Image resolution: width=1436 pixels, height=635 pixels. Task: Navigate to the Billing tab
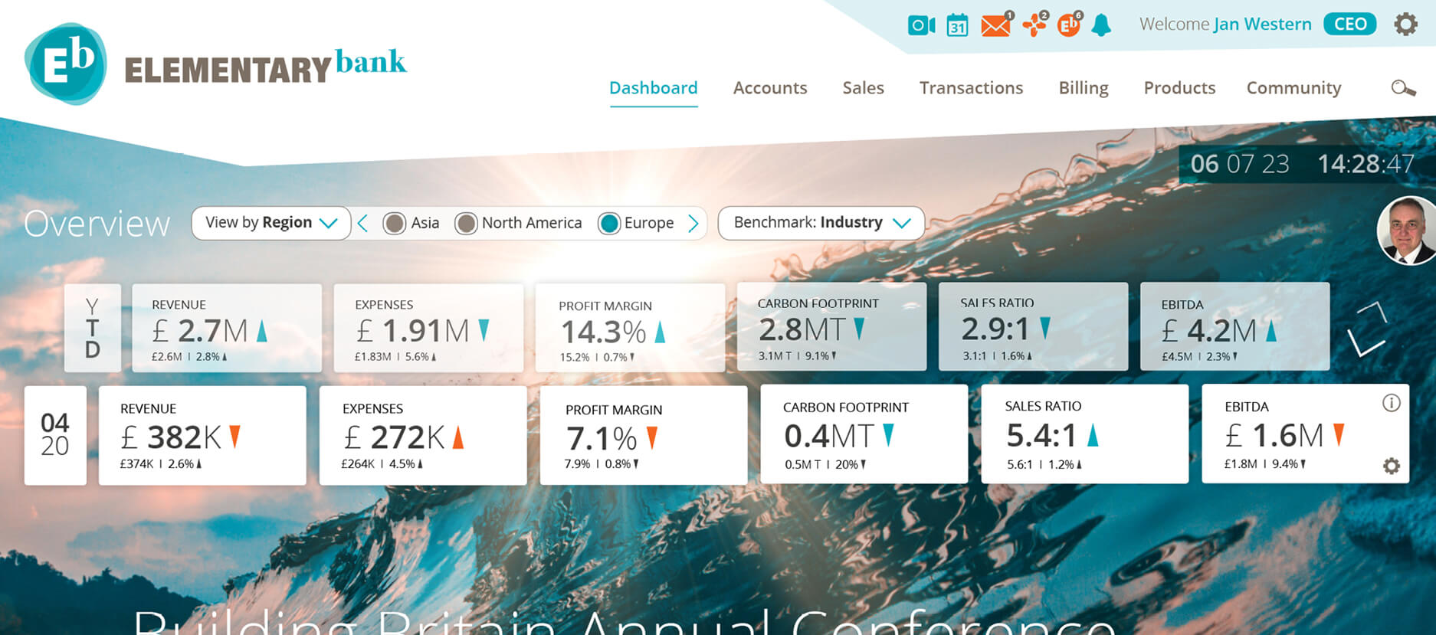[1084, 88]
